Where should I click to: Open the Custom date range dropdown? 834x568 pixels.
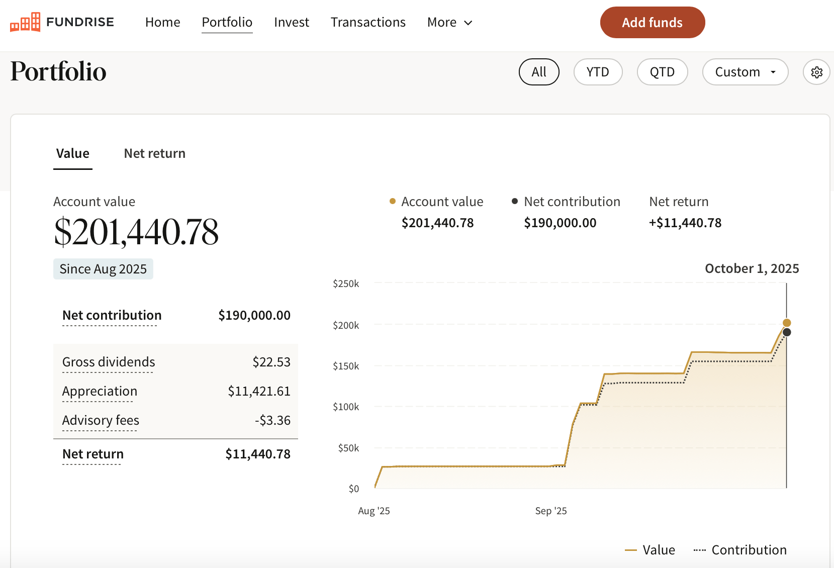(745, 72)
